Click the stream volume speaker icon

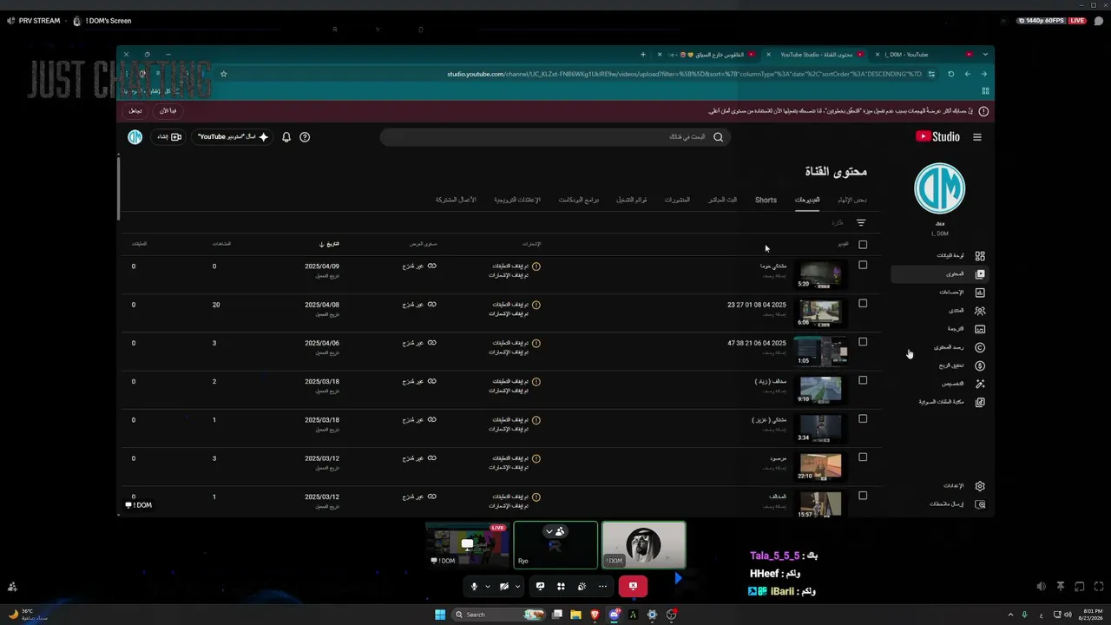pos(1041,587)
